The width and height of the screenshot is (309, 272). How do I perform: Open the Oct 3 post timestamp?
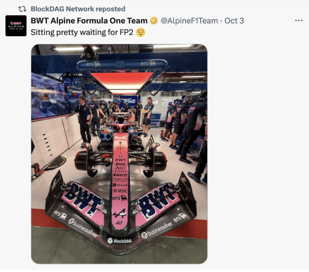(234, 20)
